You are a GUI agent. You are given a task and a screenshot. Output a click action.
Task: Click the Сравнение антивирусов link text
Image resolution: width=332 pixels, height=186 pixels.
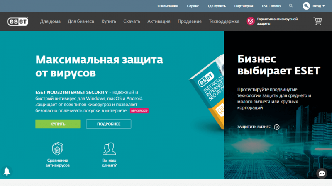coord(58,162)
